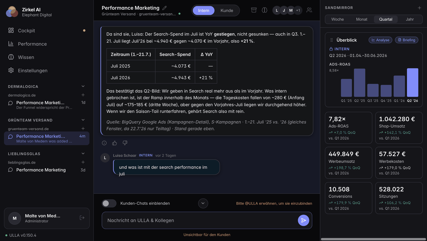427x241 pixels.
Task: Click Luisa's search performance message bubble
Action: pos(166,167)
